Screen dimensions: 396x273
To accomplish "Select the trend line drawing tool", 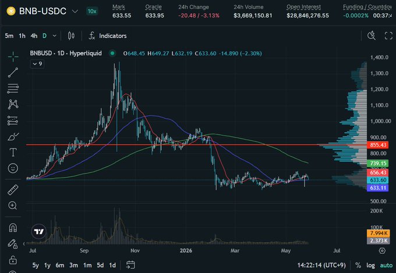I will click(13, 73).
